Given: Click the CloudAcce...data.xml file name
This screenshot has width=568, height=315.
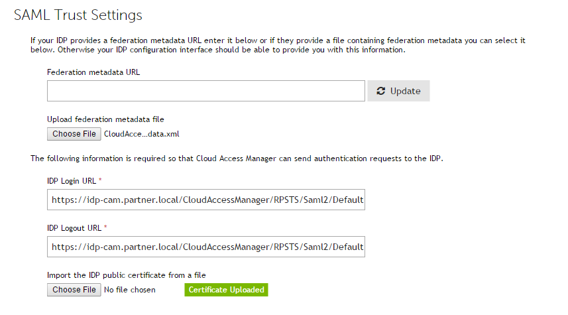Looking at the screenshot, I should (142, 134).
